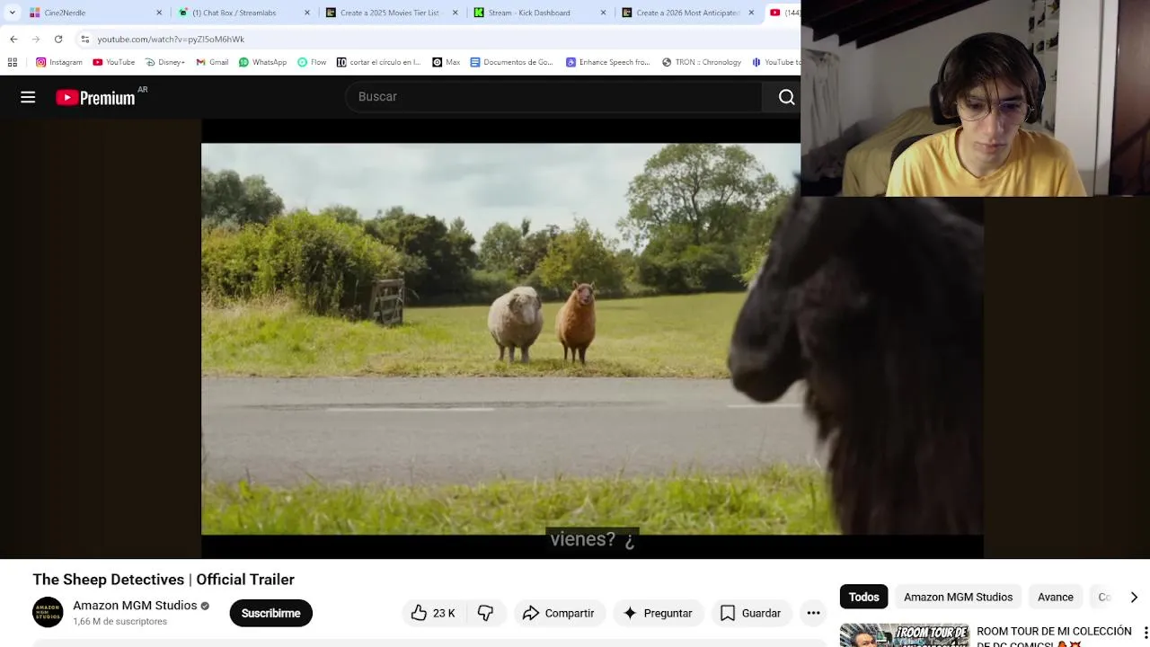Subscribe with the Suscribirme button

pyautogui.click(x=270, y=613)
